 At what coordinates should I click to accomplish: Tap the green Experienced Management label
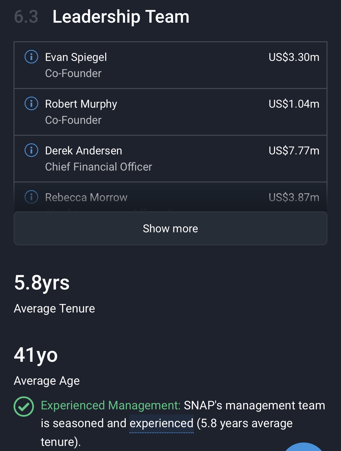coord(111,405)
